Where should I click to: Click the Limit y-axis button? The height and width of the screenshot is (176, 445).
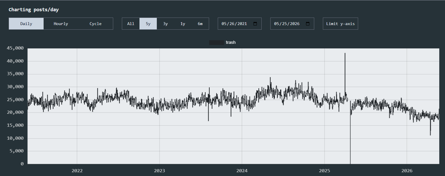pos(340,24)
